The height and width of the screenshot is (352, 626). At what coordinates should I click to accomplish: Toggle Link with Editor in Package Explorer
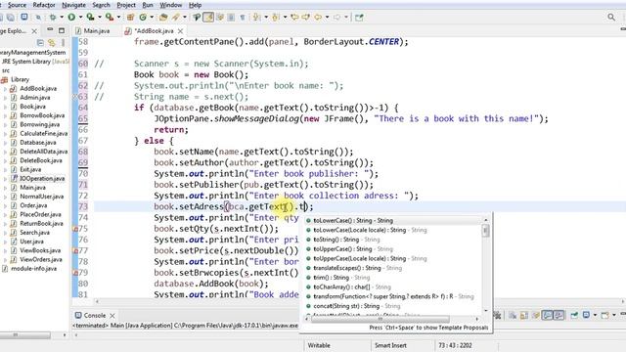(x=52, y=42)
